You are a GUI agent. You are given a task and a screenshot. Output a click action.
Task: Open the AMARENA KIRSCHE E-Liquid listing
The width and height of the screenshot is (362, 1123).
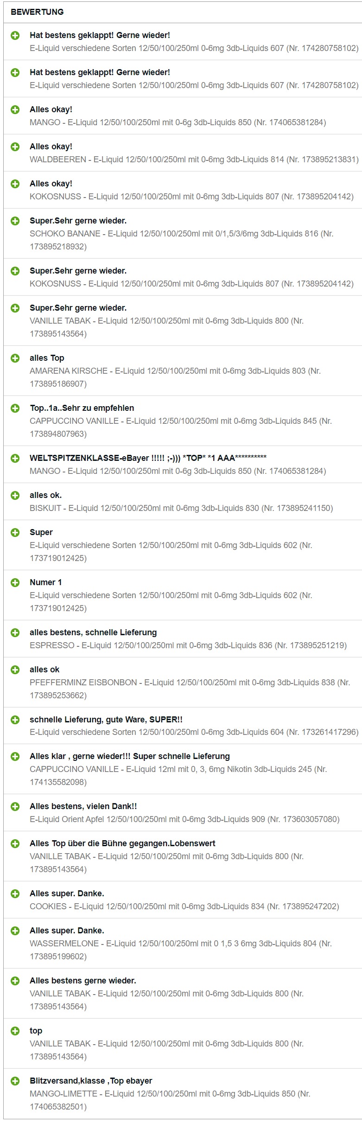coord(175,377)
